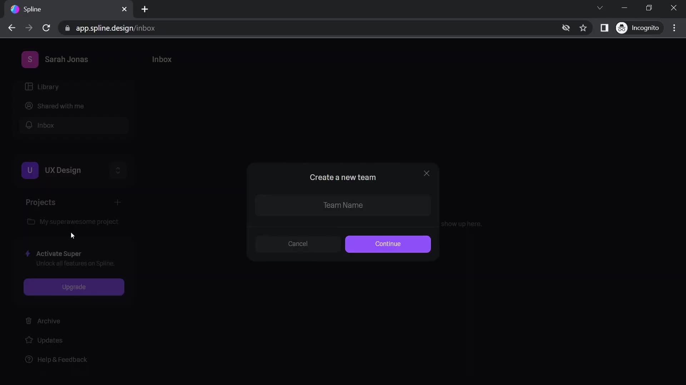Click the Inbox notification bell icon
This screenshot has height=385, width=686.
click(x=29, y=125)
